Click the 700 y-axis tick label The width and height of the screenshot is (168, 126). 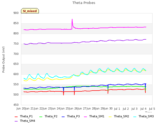click(x=16, y=54)
